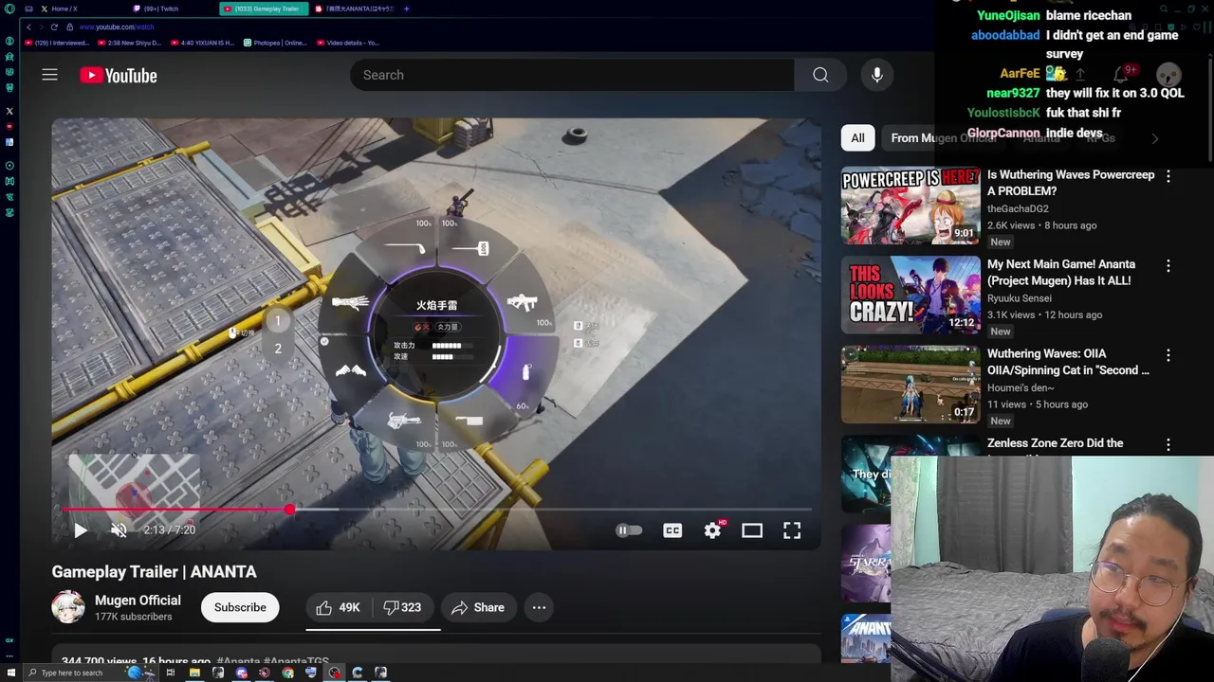
Task: Enter full screen mode
Action: click(792, 530)
